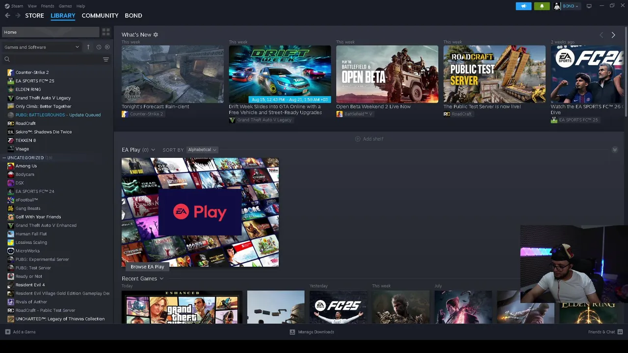The width and height of the screenshot is (628, 353).
Task: Click the Add a Game plus icon
Action: (7, 332)
